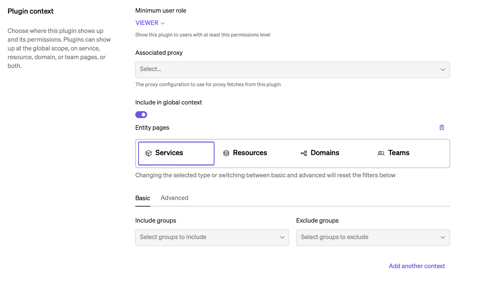Image resolution: width=481 pixels, height=281 pixels.
Task: Click the chevron in Exclude groups field
Action: [x=443, y=237]
